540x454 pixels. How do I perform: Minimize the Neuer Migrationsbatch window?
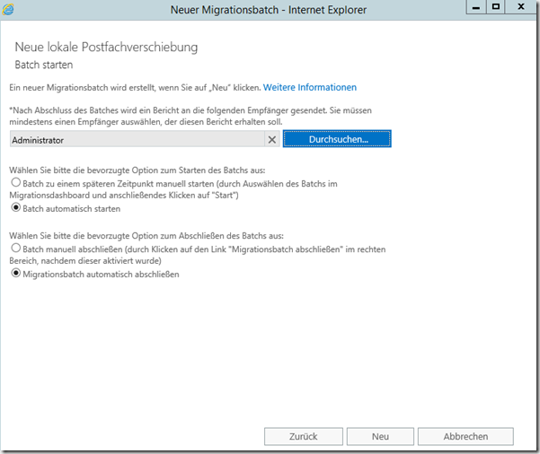coord(475,7)
